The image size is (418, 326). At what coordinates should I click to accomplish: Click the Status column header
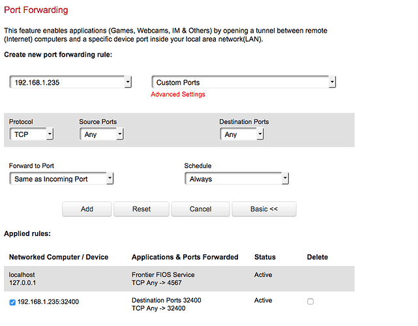tap(265, 258)
